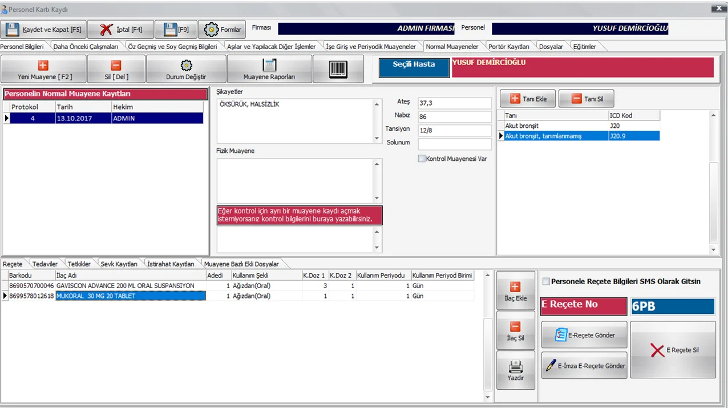Click the diagnosis list scroll up arrow
Image resolution: width=728 pixels, height=408 pixels.
coord(713,115)
